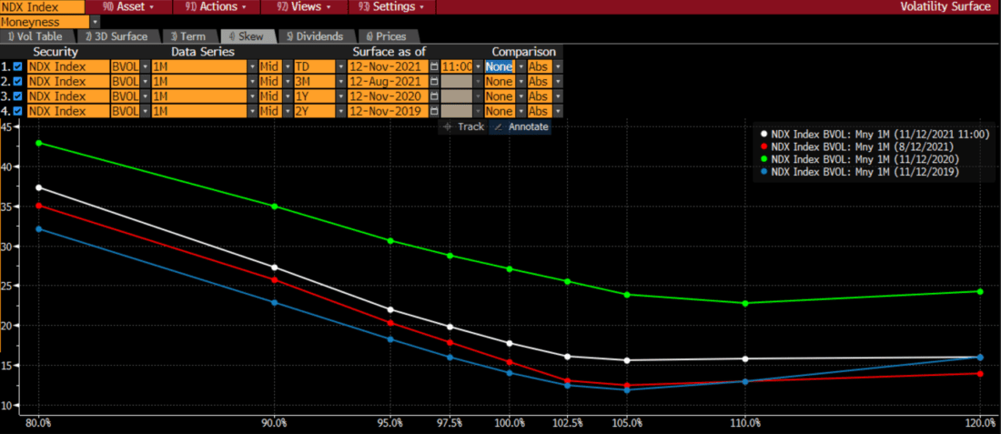This screenshot has height=434, width=1001.
Task: Open the Actions menu
Action: pyautogui.click(x=217, y=7)
